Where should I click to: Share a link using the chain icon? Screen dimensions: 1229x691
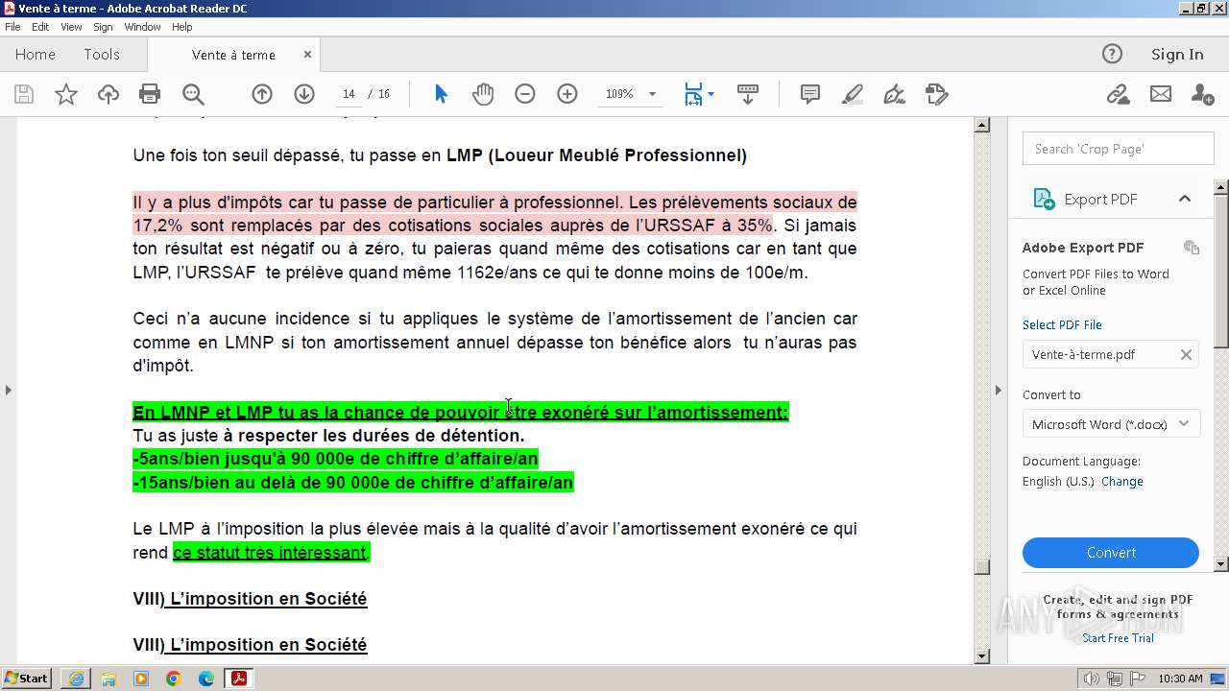[x=1118, y=94]
